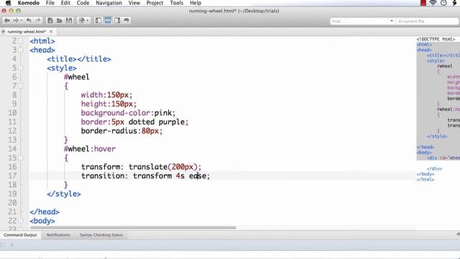Open the Apple menu

click(x=8, y=3)
